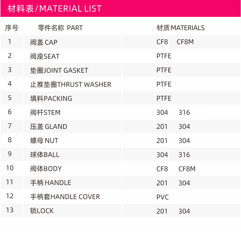Select row number 13 in the 序号 column

tap(10, 210)
